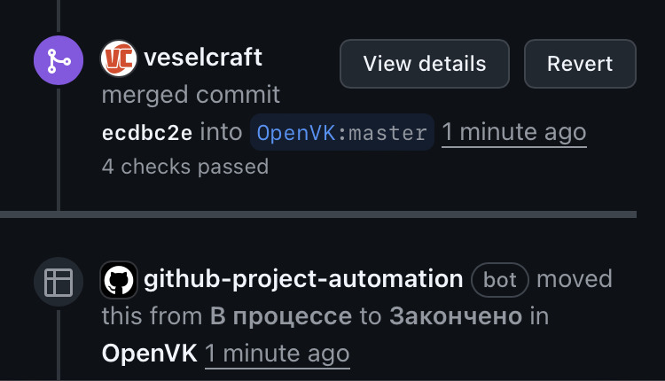This screenshot has height=381, width=665.
Task: Open the veselcraft user profile link
Action: click(203, 58)
